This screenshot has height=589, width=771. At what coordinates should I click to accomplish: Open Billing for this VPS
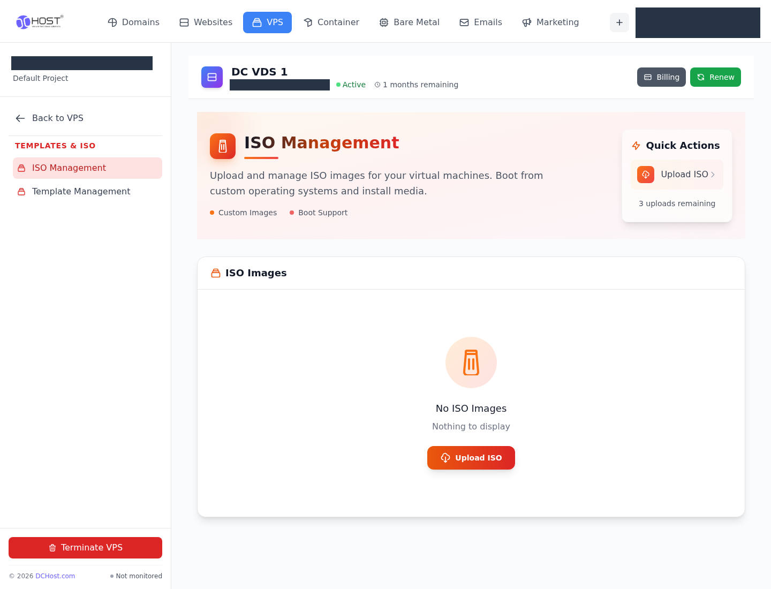(x=661, y=77)
